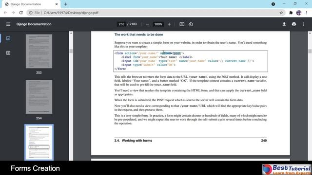Image resolution: width=312 pixels, height=175 pixels.
Task: Click the 100% zoom level field
Action: 158,24
